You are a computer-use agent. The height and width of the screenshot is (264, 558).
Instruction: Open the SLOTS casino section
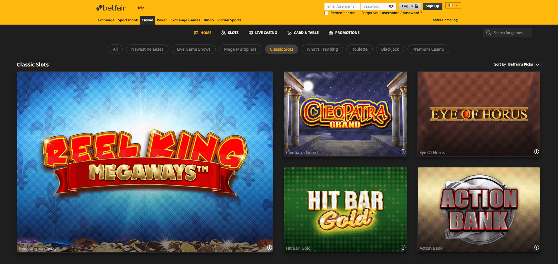[x=230, y=33]
